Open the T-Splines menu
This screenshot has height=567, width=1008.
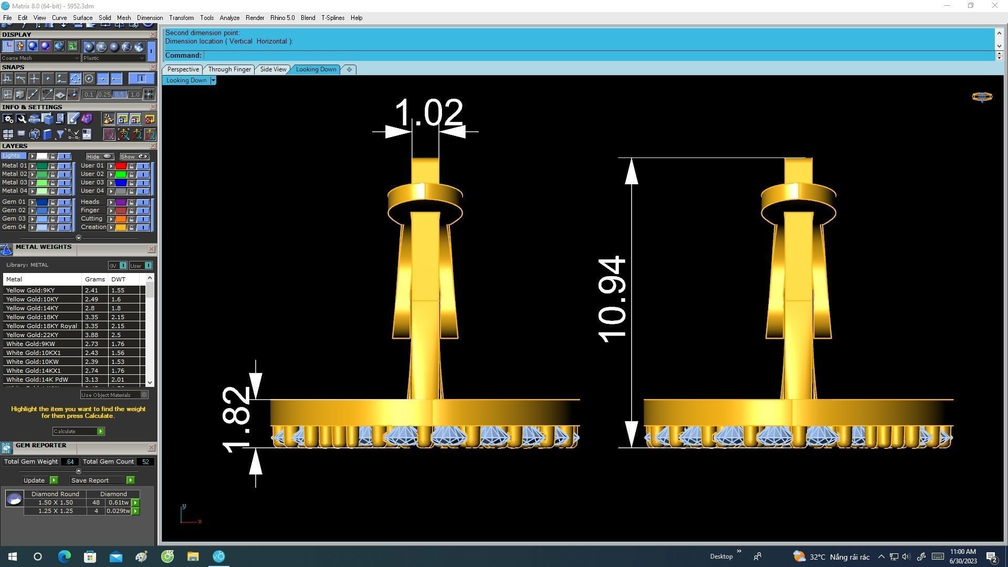(x=333, y=18)
